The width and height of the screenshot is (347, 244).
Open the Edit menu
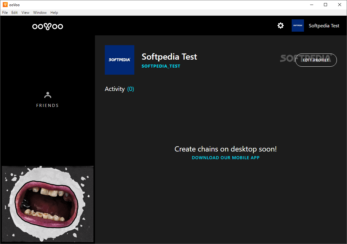(14, 13)
